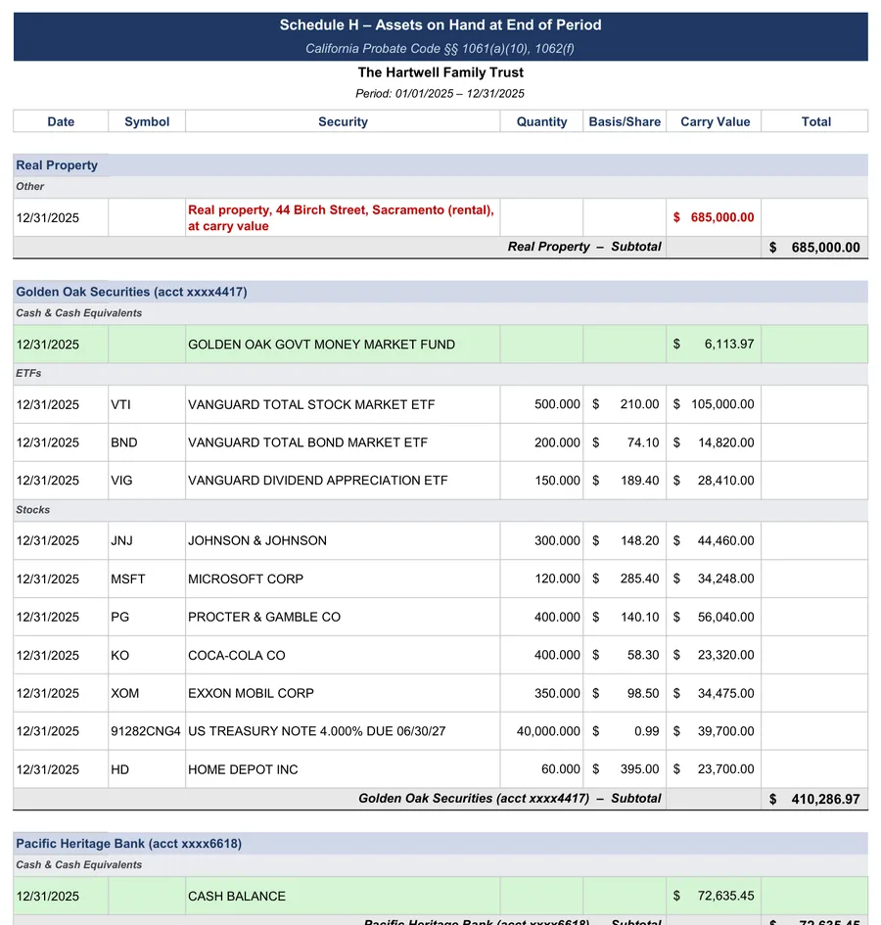Click the Security column header

coord(343,121)
